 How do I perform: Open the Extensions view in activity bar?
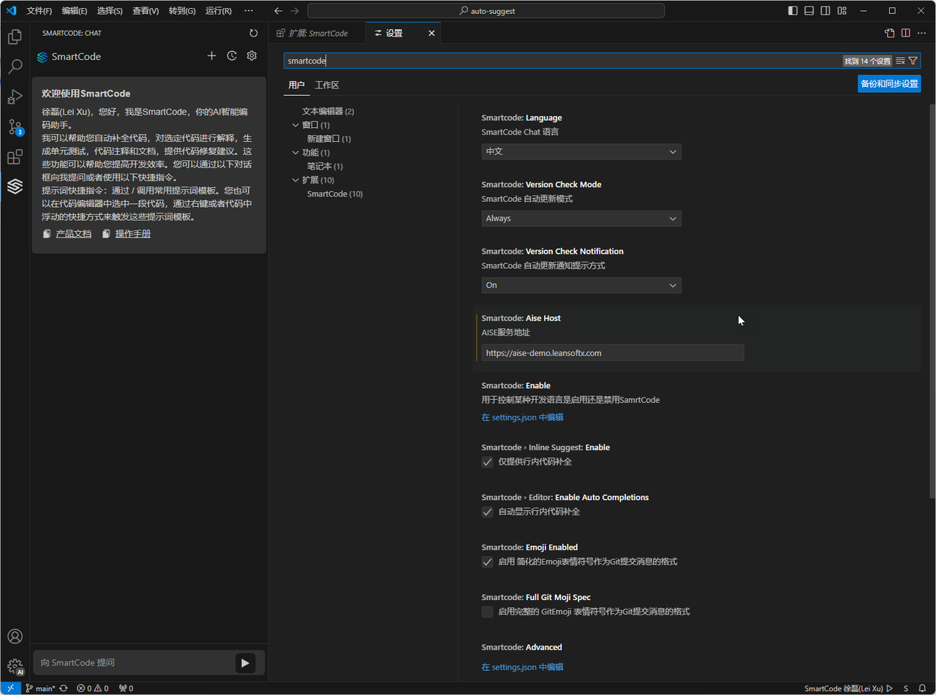(15, 157)
